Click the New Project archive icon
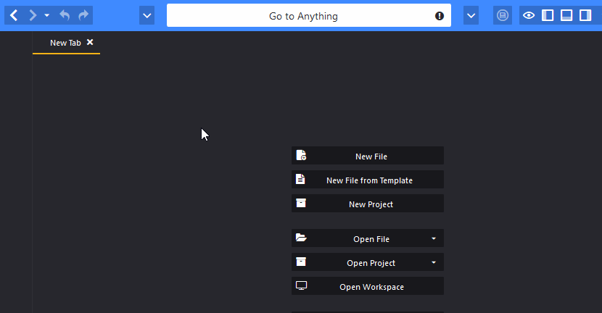 [x=301, y=203]
